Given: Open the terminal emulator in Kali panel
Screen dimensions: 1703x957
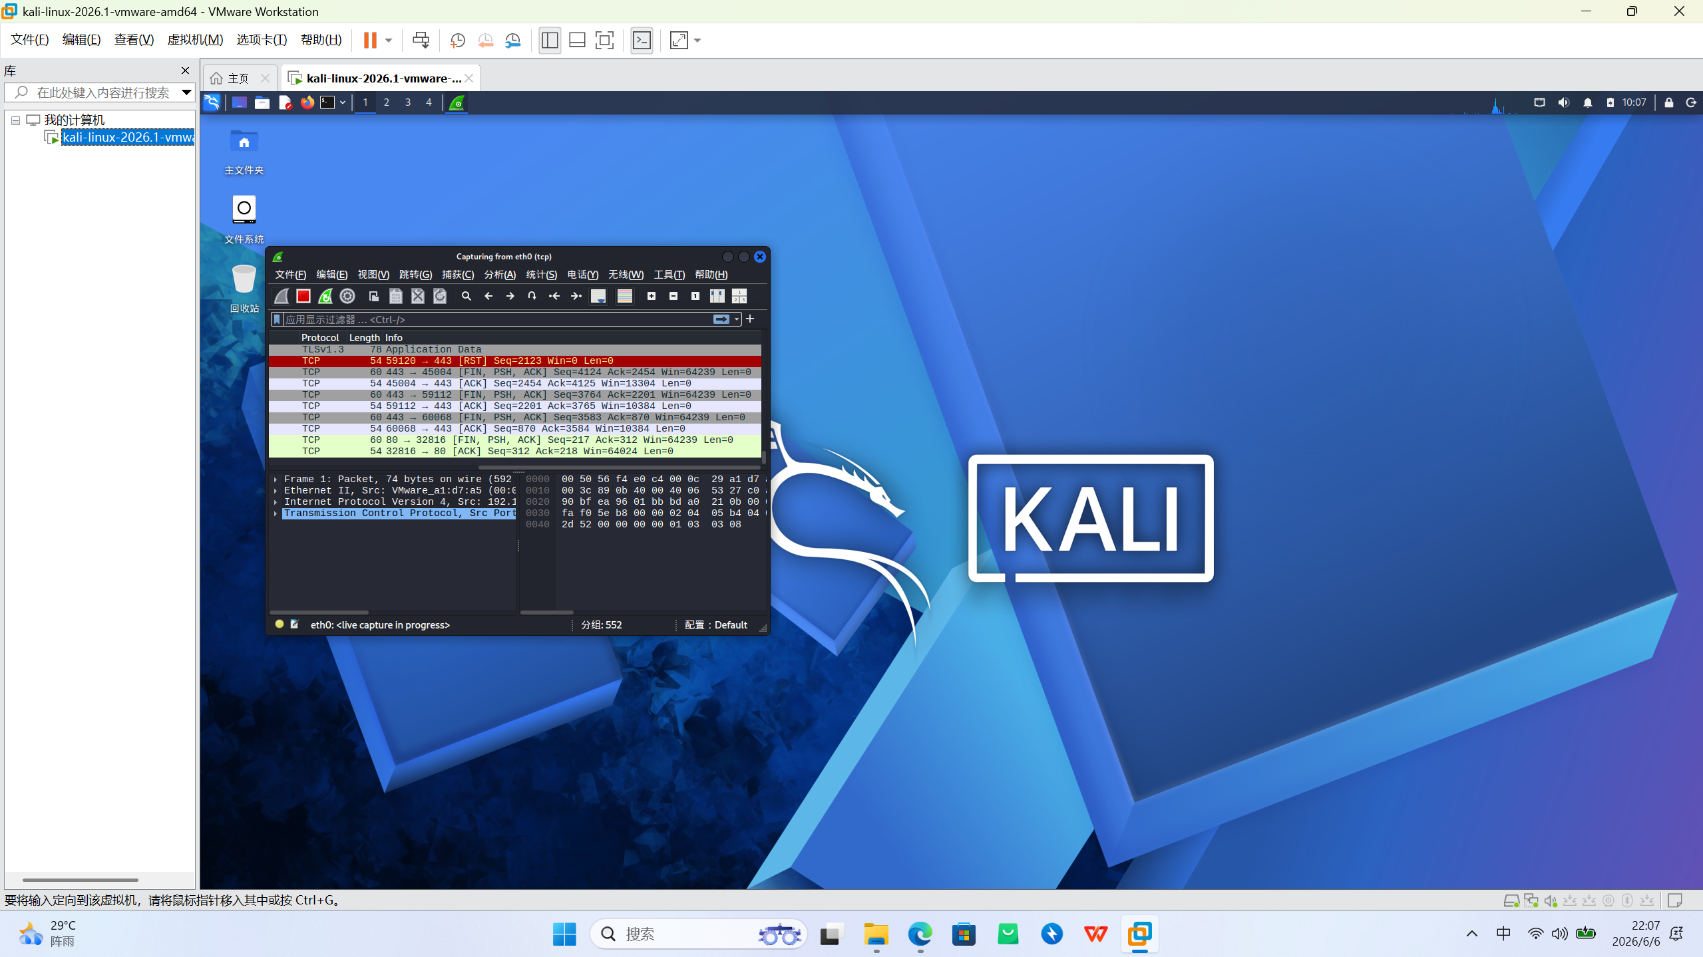Looking at the screenshot, I should pos(327,102).
